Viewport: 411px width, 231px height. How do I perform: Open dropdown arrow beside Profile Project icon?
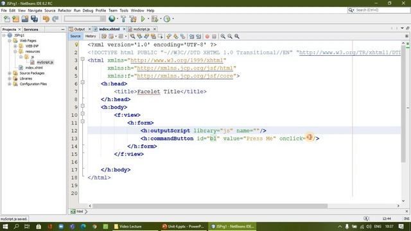tap(173, 19)
